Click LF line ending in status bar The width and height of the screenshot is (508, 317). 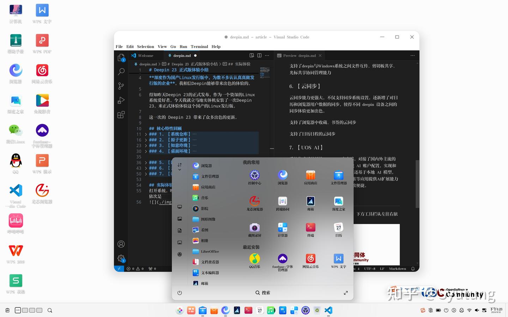382,269
